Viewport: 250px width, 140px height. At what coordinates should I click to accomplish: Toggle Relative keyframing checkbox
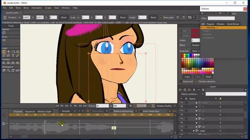pos(112,111)
